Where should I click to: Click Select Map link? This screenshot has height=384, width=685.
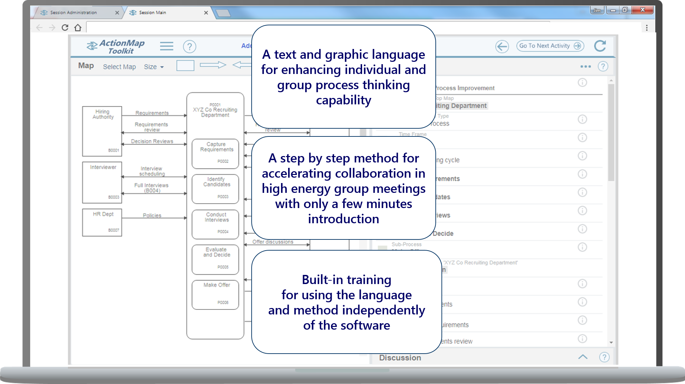pyautogui.click(x=119, y=67)
